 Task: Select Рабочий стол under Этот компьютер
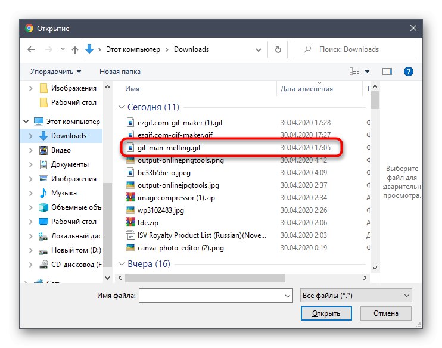point(74,222)
